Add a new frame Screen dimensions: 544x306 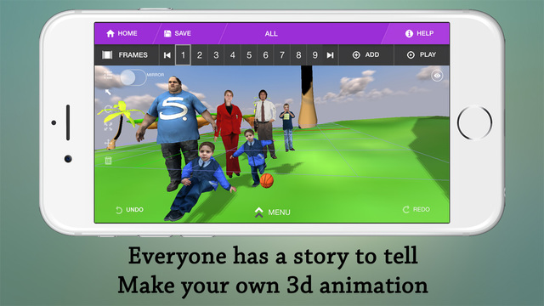366,54
